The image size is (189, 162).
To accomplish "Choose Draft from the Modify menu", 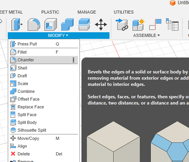I will [x=44, y=76].
